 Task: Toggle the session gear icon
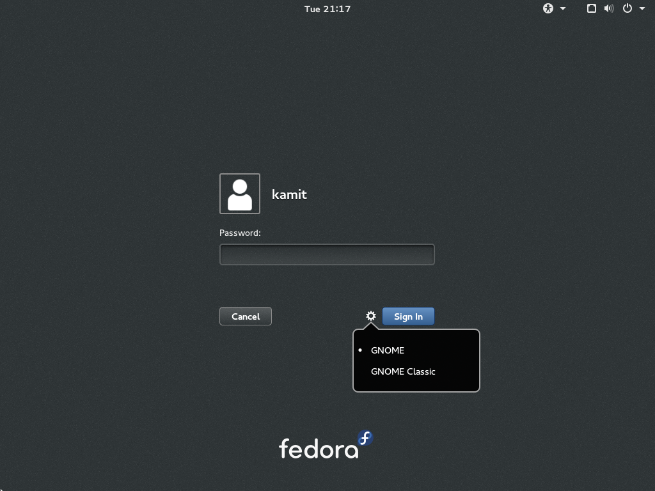tap(371, 316)
